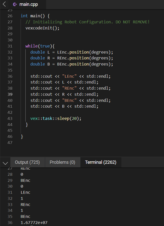Click the terminal REnc label on row 33
This screenshot has width=164, height=226.
[x=25, y=204]
